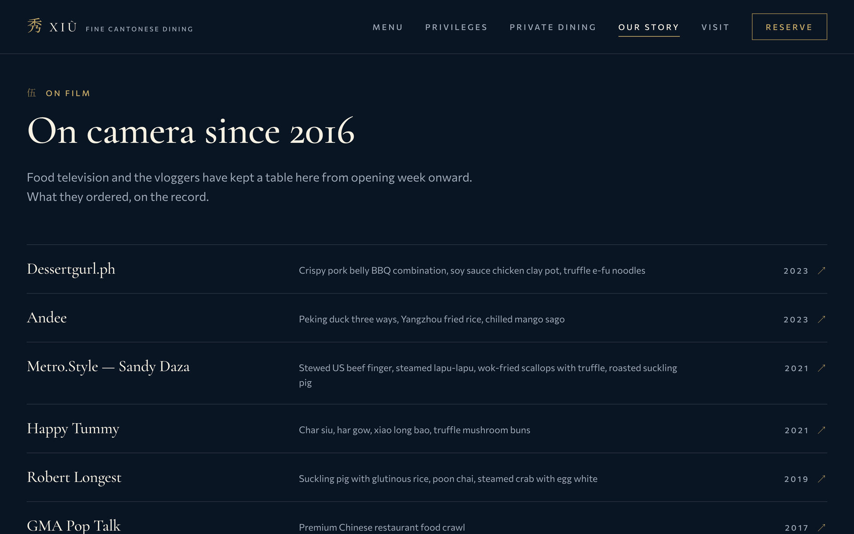Click 'Peking duck three ways' description
This screenshot has width=854, height=534.
(x=431, y=320)
